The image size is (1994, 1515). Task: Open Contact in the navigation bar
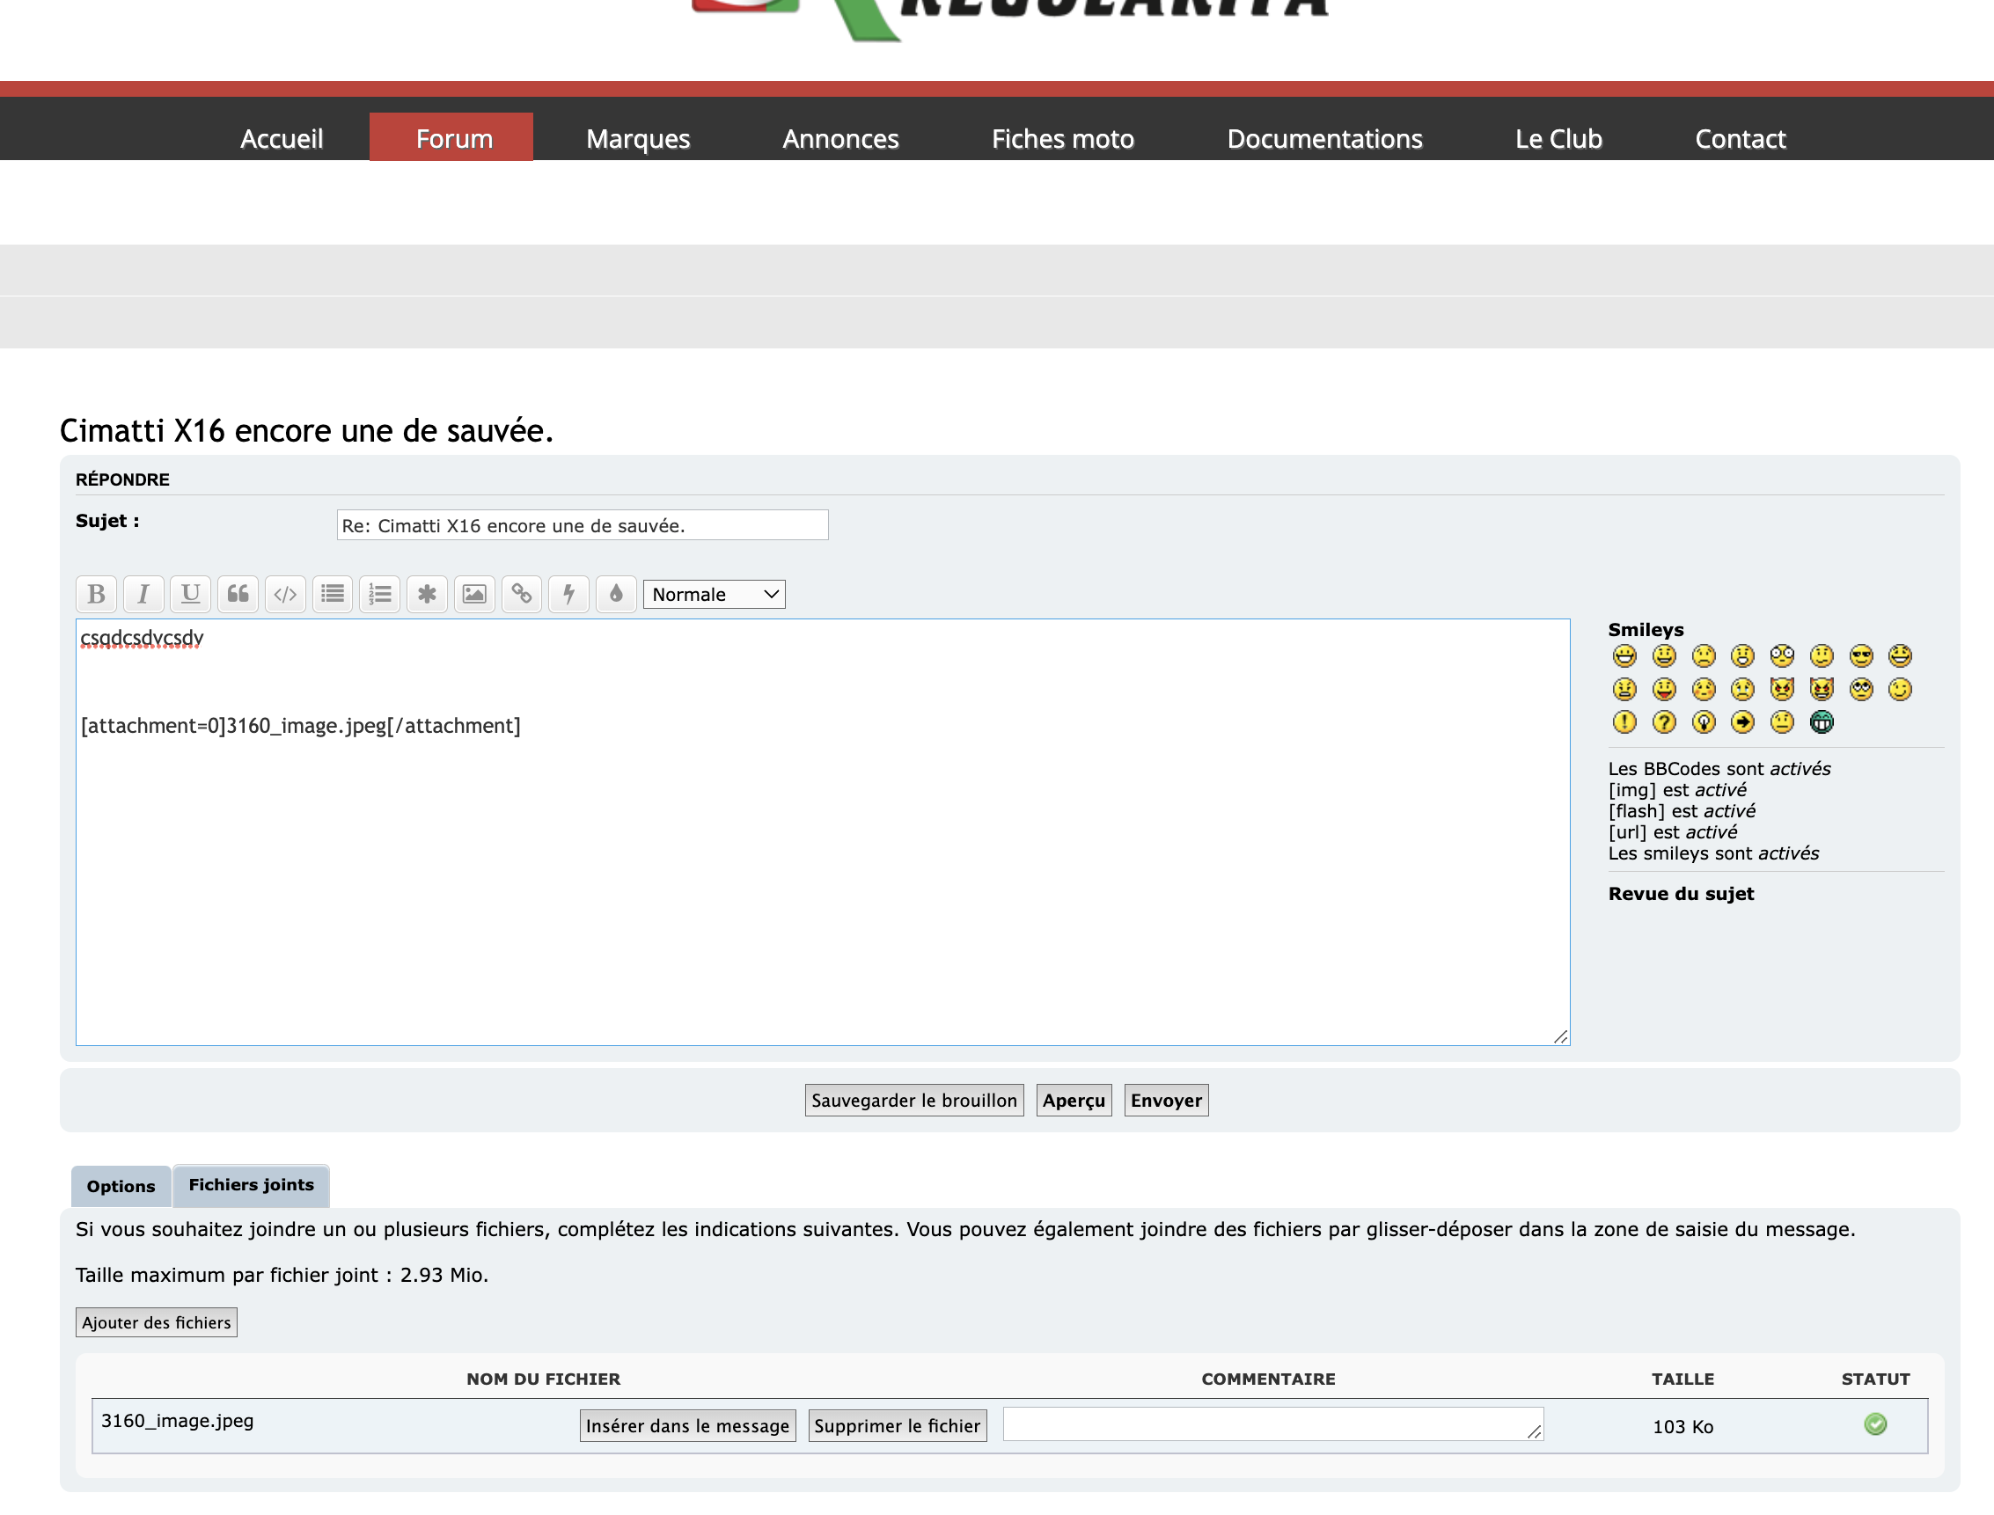(x=1740, y=138)
